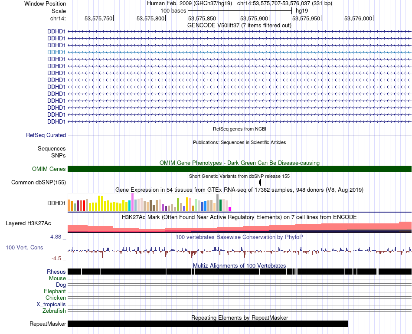This screenshot has height=334, width=412.
Task: Open Short Genetic Variants from dbSNP title
Action: [x=239, y=177]
